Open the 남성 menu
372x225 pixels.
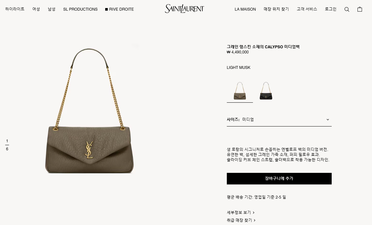point(52,9)
